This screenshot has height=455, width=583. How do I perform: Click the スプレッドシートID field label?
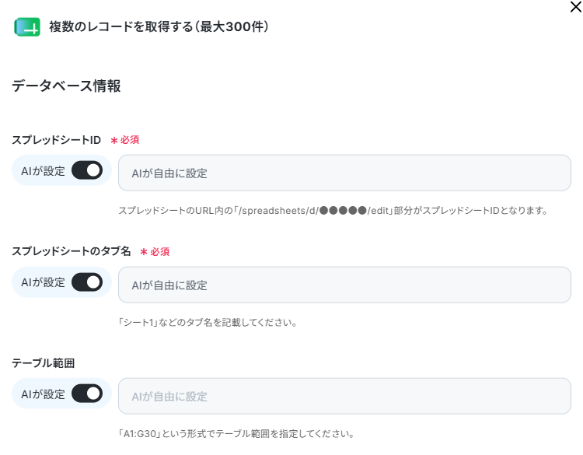click(56, 140)
